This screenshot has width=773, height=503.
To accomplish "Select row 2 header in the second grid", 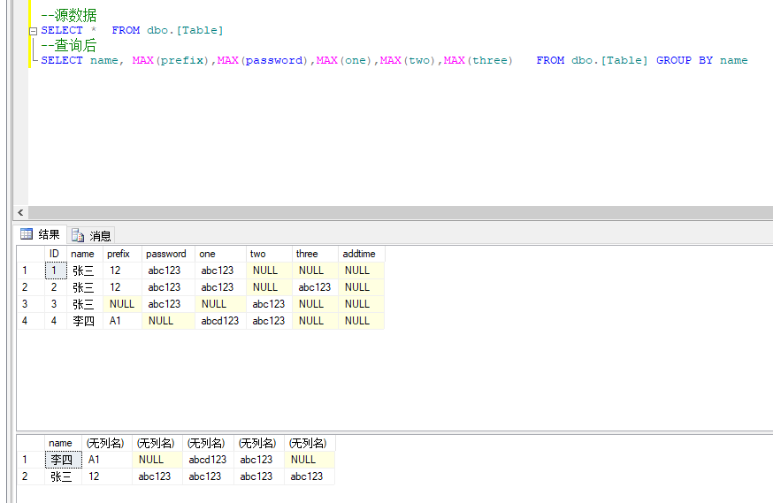I will pyautogui.click(x=31, y=476).
